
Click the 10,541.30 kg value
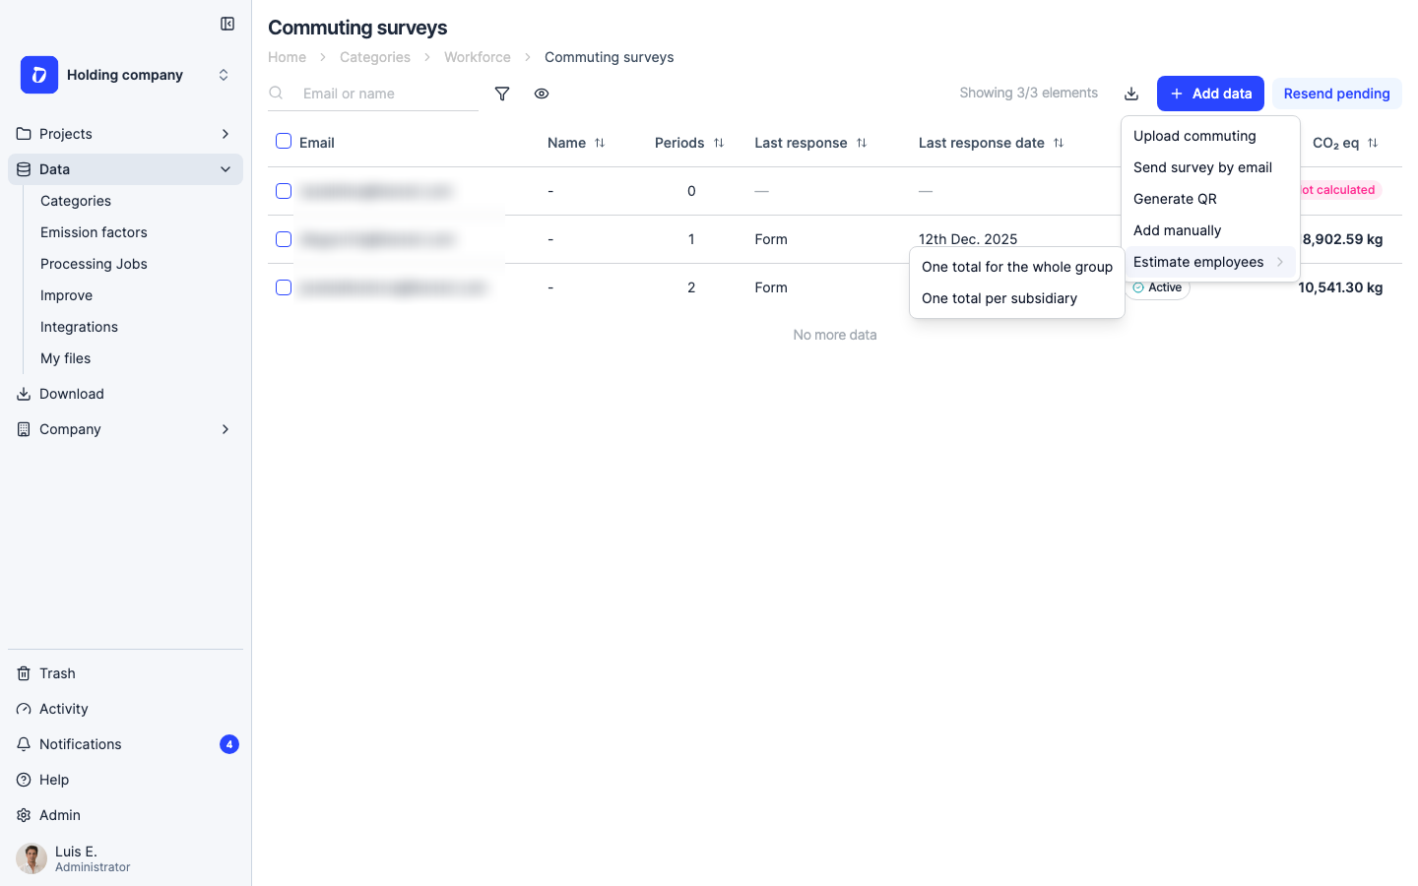[x=1340, y=287]
